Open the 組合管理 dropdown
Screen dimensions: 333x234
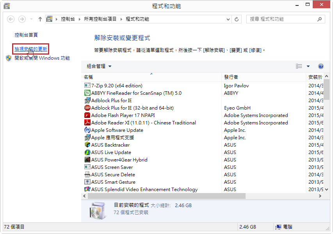99,66
